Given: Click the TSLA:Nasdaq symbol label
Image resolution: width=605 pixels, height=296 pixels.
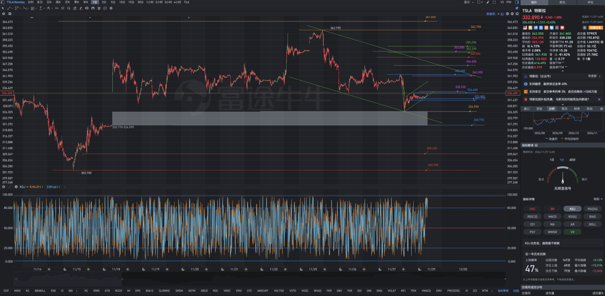Looking at the screenshot, I should [x=16, y=2].
